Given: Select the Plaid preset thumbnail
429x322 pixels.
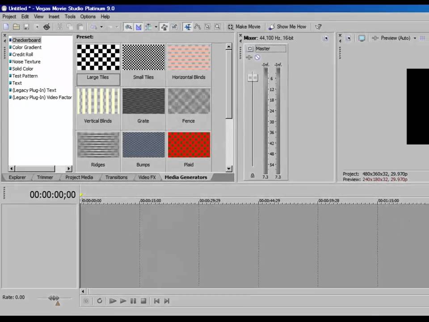Looking at the screenshot, I should coord(189,145).
